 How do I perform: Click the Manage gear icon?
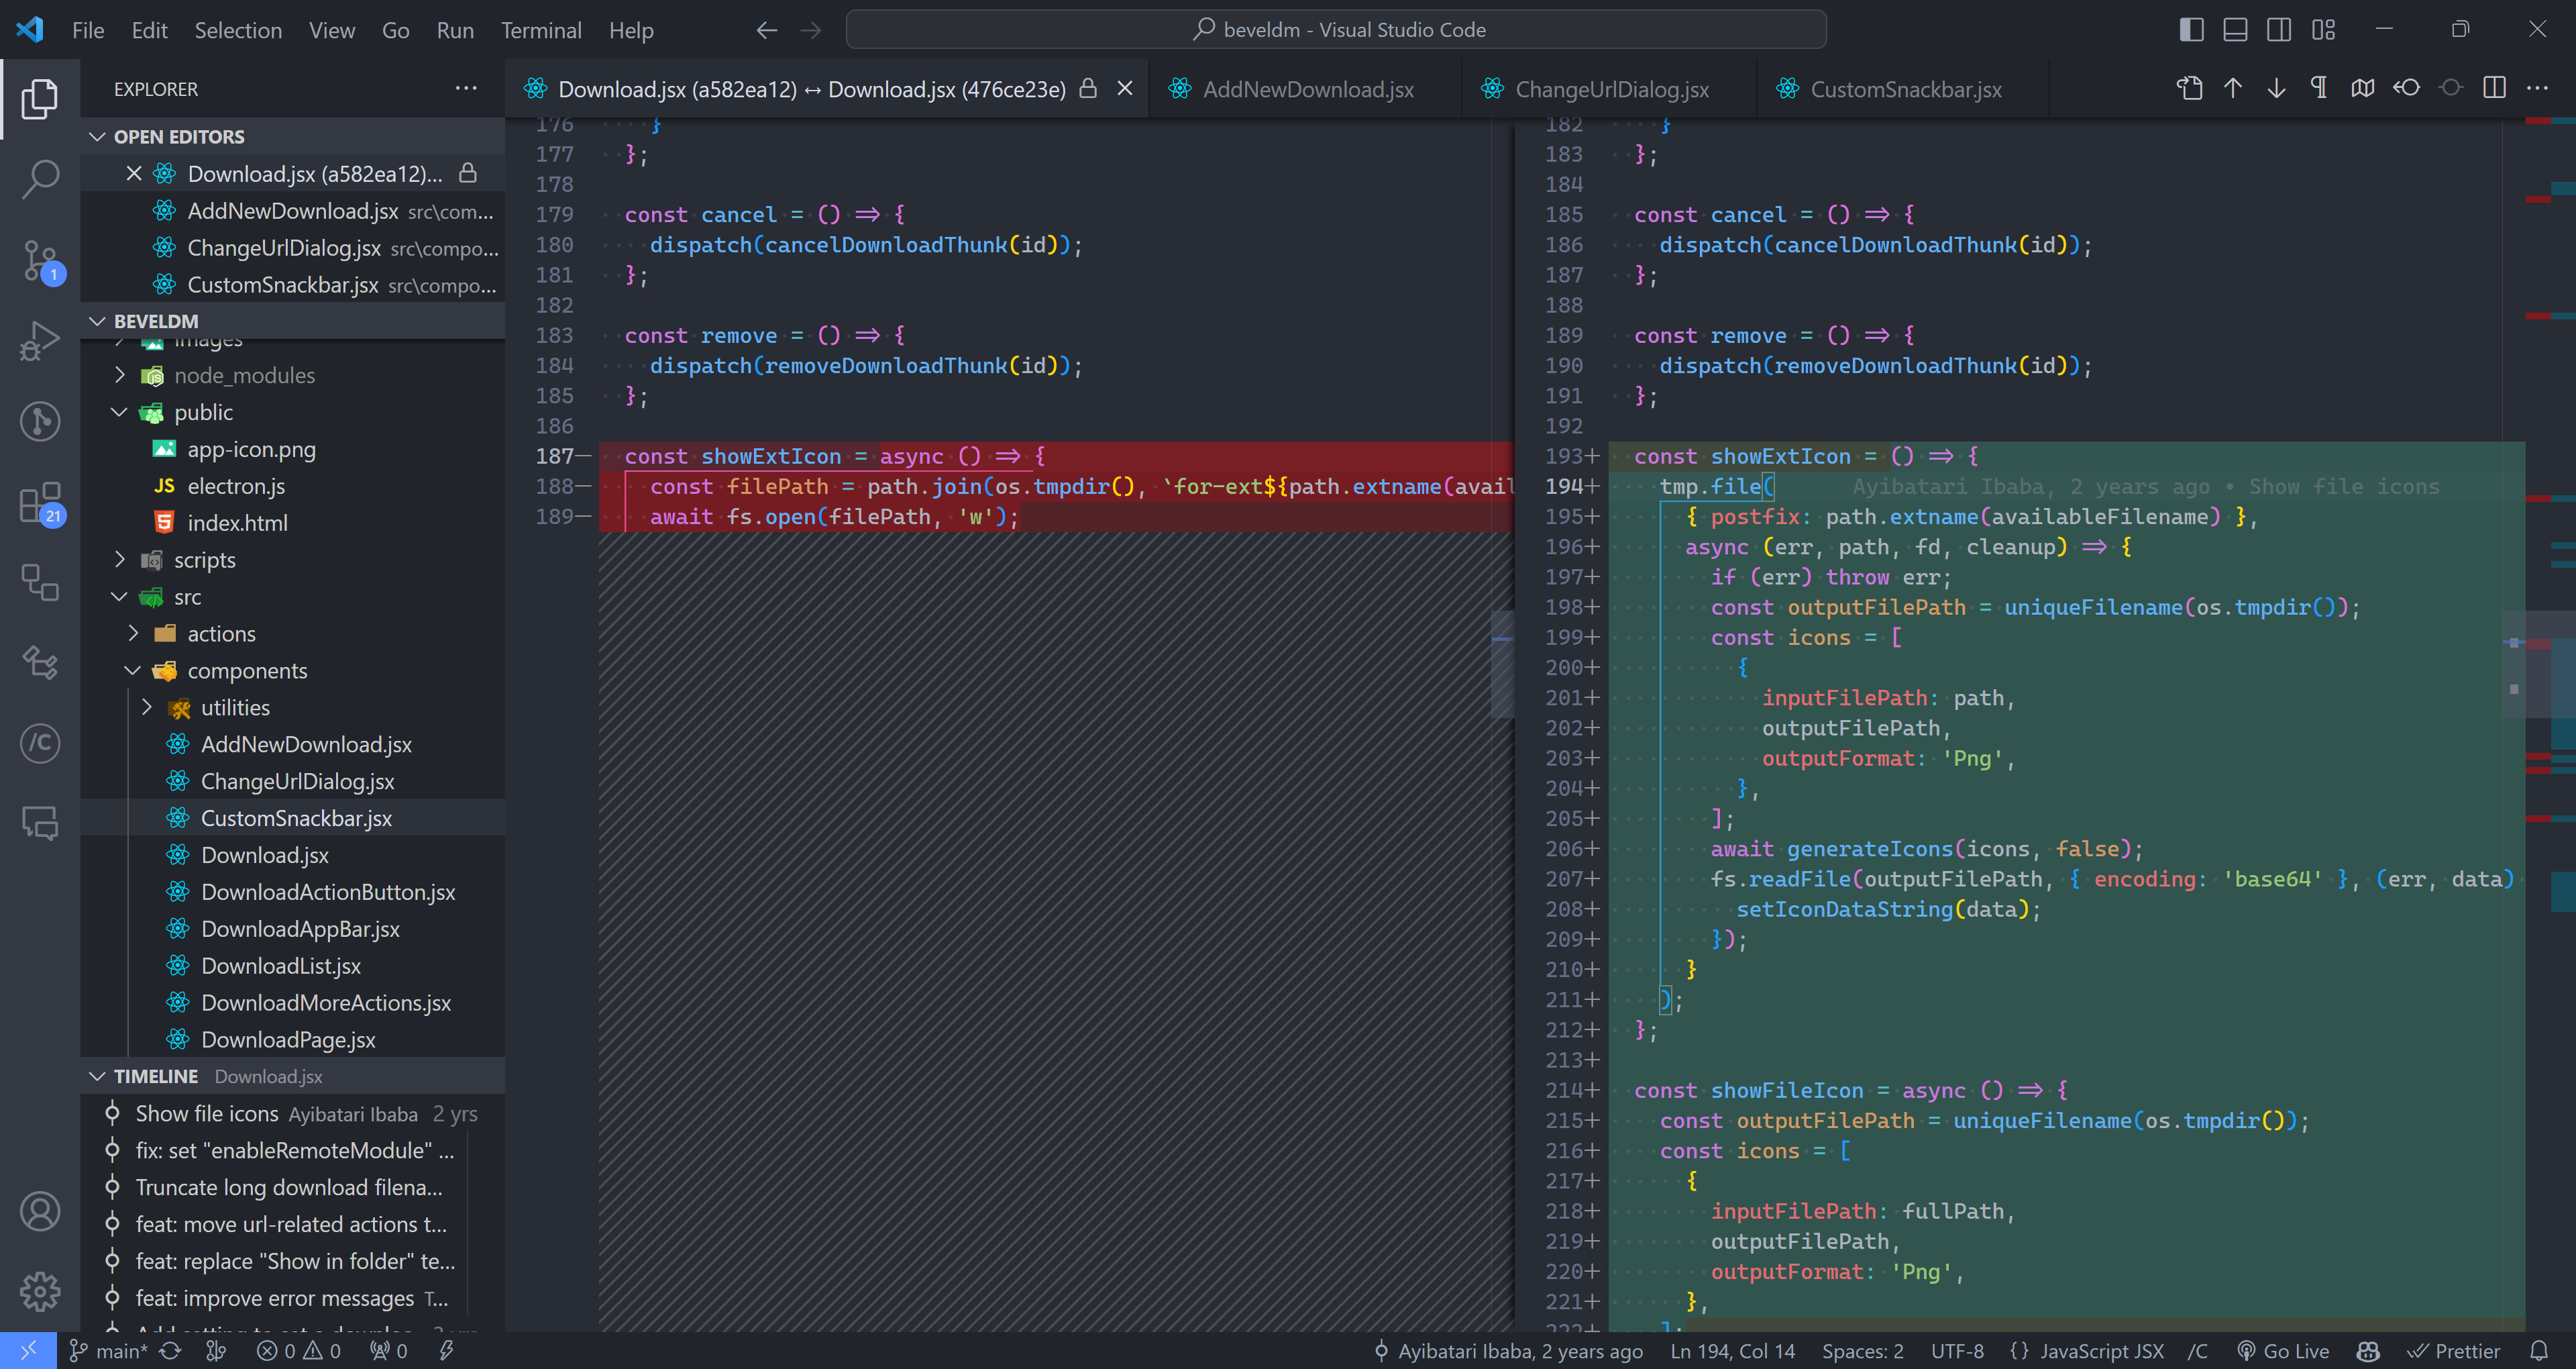(40, 1290)
